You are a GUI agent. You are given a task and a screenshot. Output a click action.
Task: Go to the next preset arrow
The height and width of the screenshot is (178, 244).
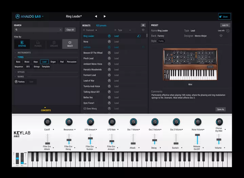click(105, 16)
